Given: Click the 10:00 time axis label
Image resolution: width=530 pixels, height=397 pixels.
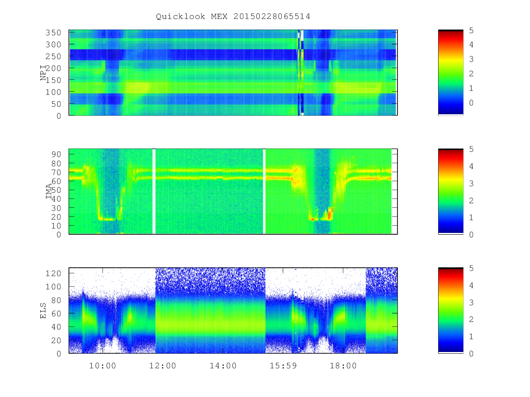Looking at the screenshot, I should (102, 366).
